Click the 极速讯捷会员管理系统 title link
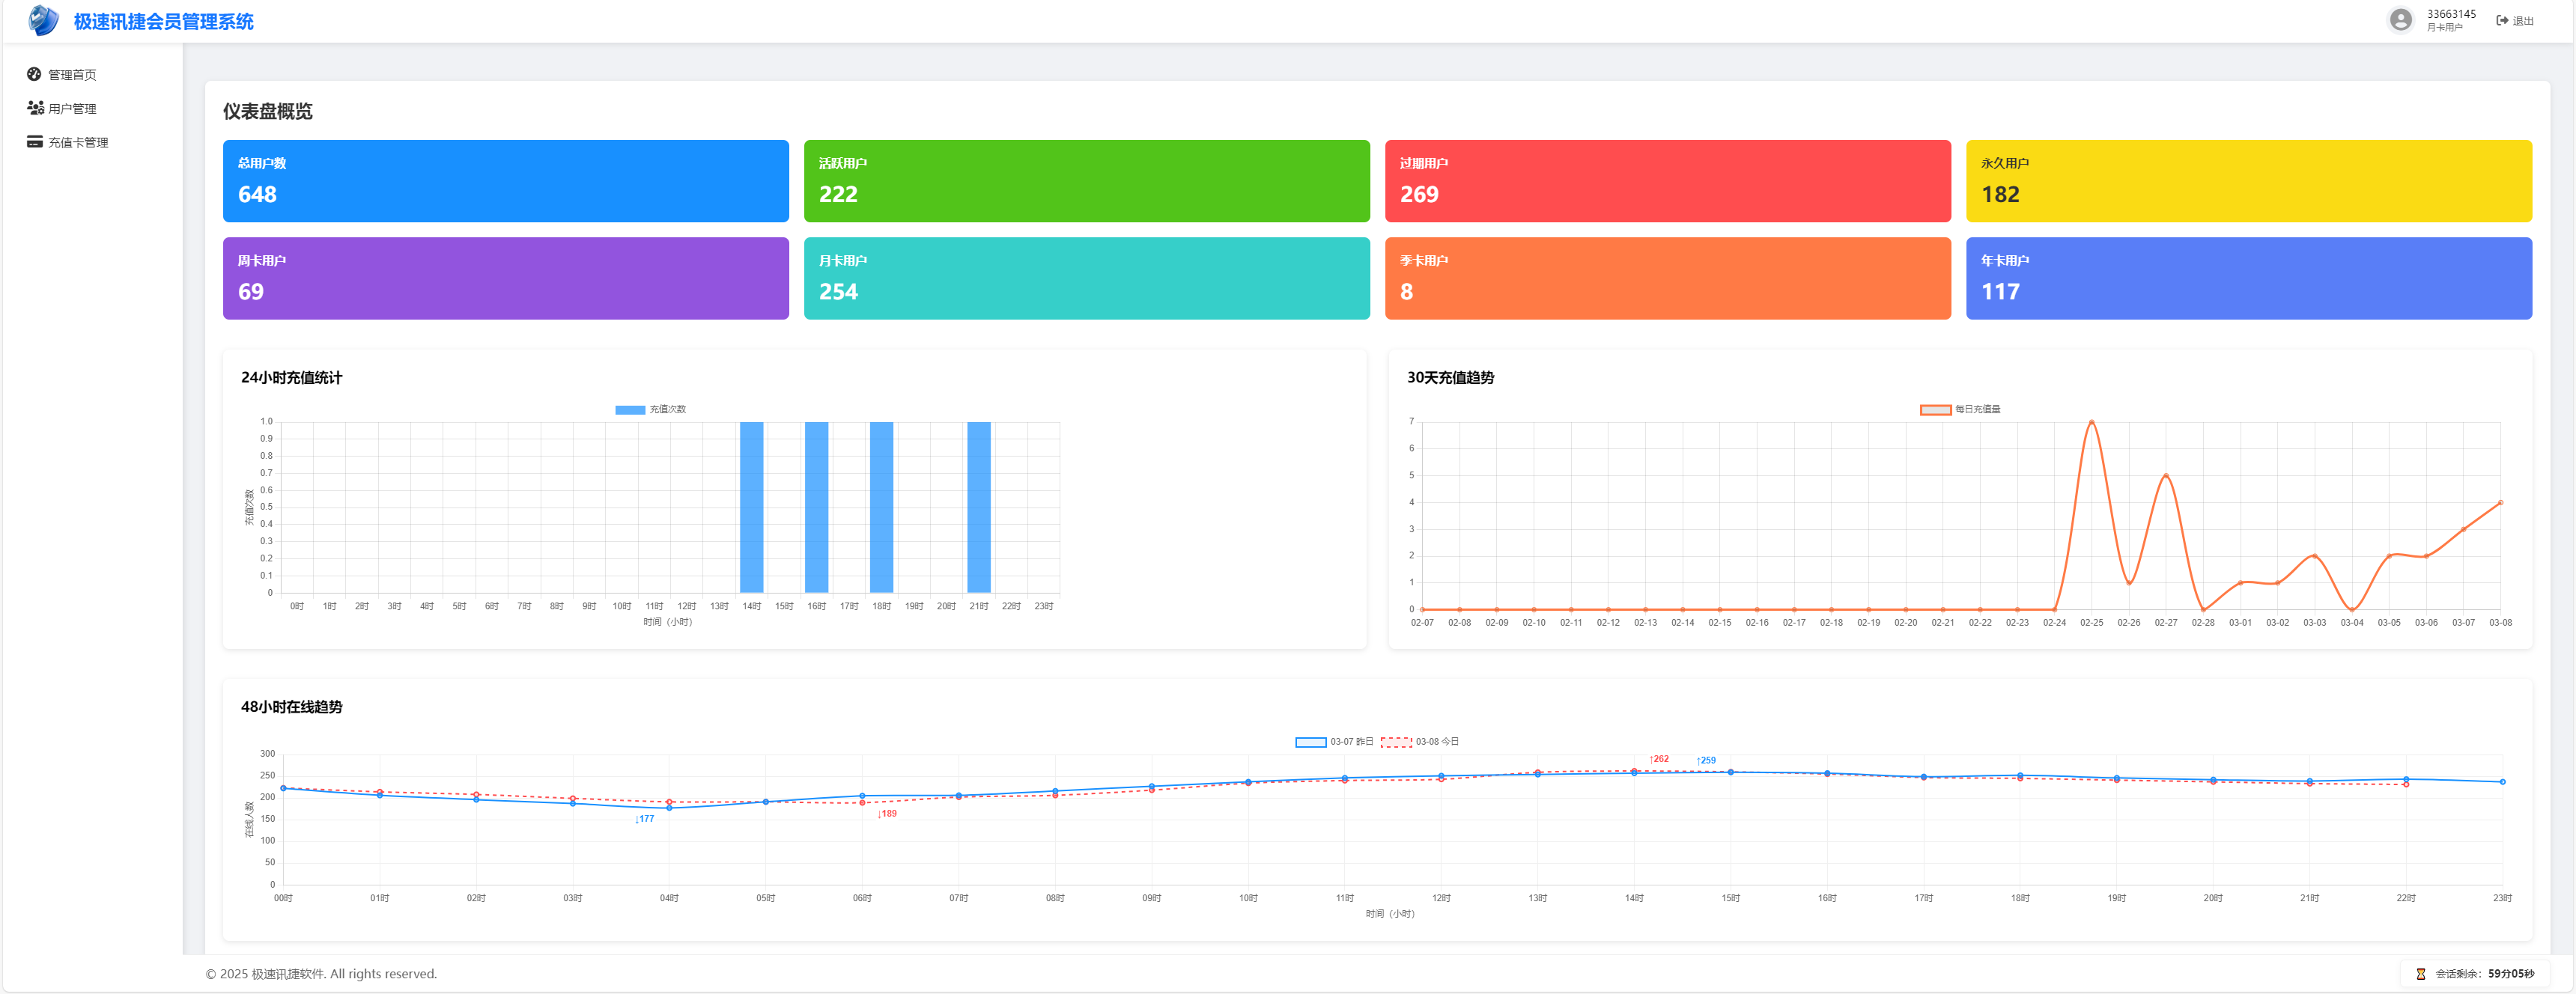The height and width of the screenshot is (994, 2576). pos(163,22)
